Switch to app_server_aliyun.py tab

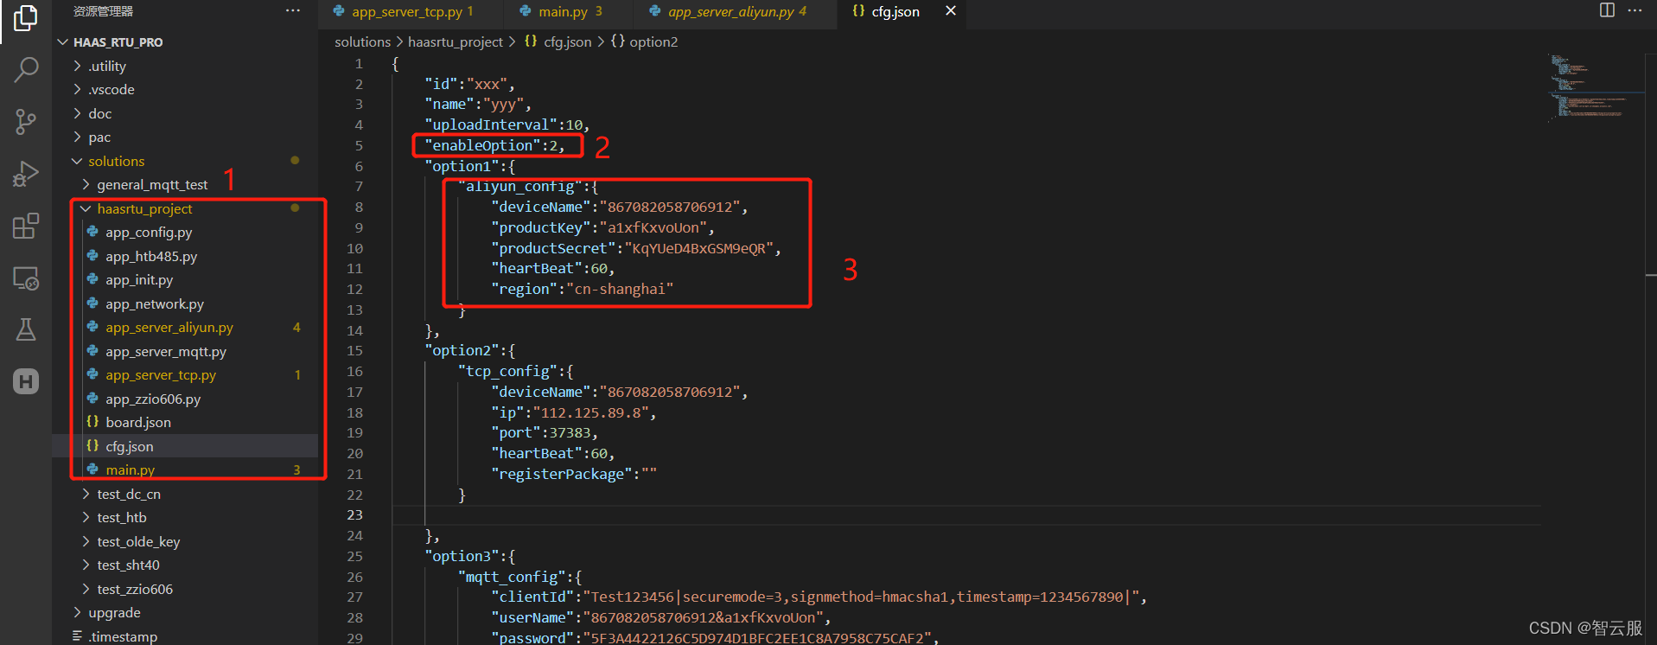tap(736, 11)
